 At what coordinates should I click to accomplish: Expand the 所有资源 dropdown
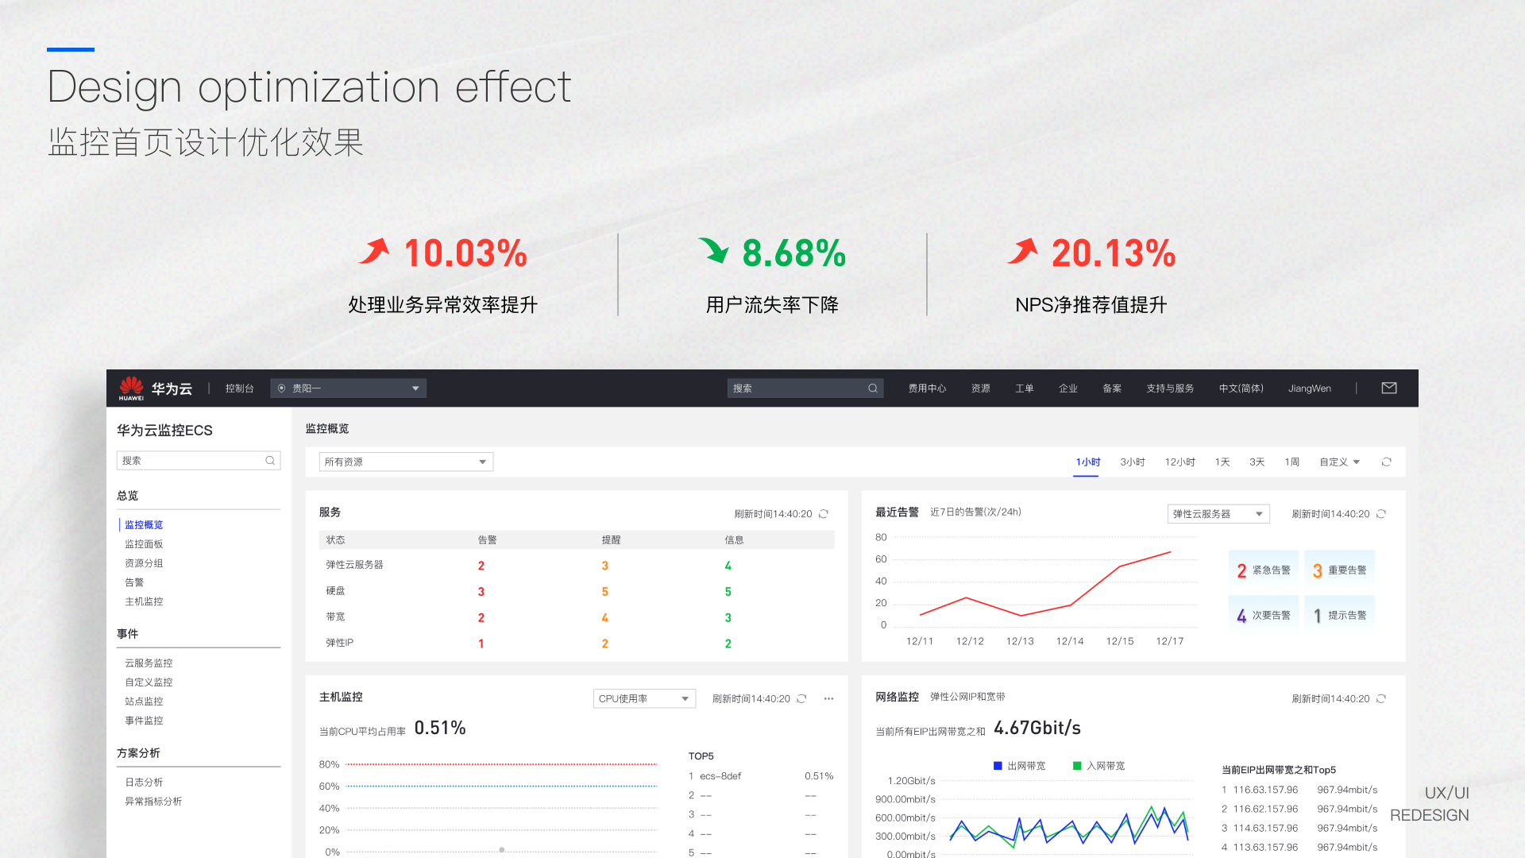406,462
